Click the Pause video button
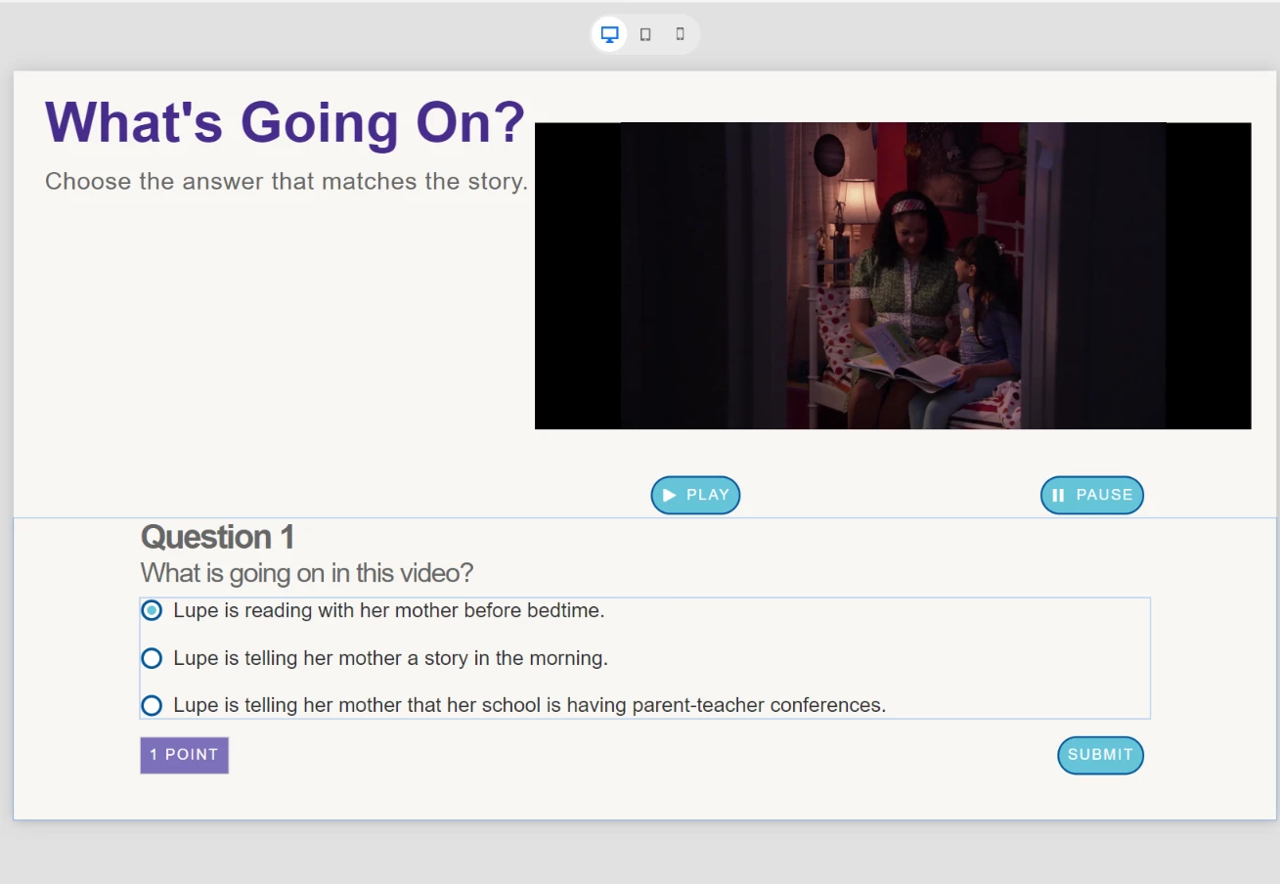Image resolution: width=1280 pixels, height=884 pixels. [x=1091, y=495]
